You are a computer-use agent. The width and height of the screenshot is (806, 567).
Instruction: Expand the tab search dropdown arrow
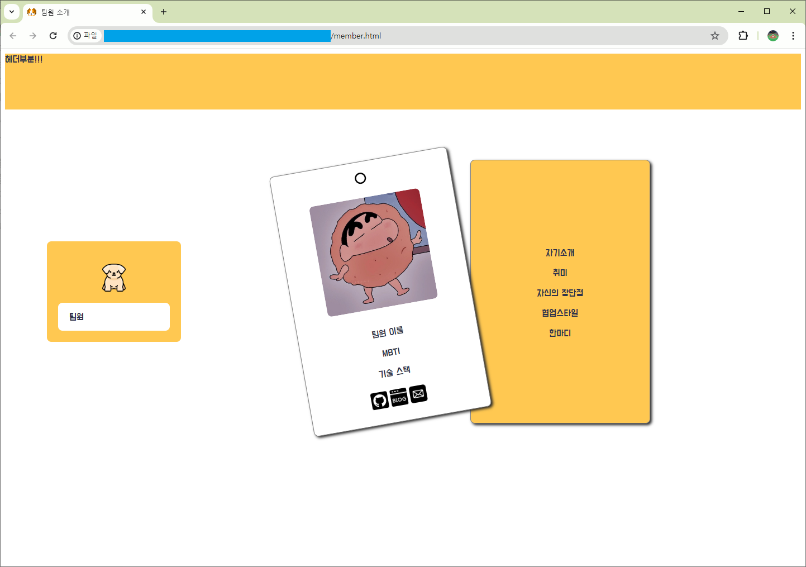tap(11, 12)
